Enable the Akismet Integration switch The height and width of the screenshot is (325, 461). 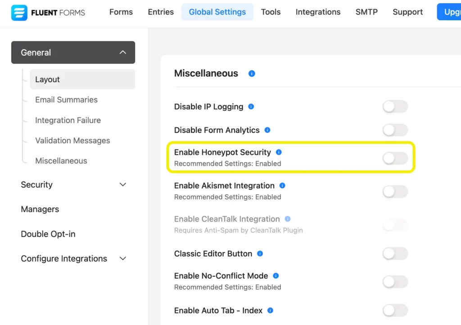(395, 191)
